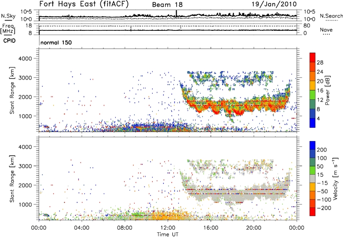Click "1000" on the velocity panel axis
This screenshot has width=343, height=237.
tap(25, 204)
